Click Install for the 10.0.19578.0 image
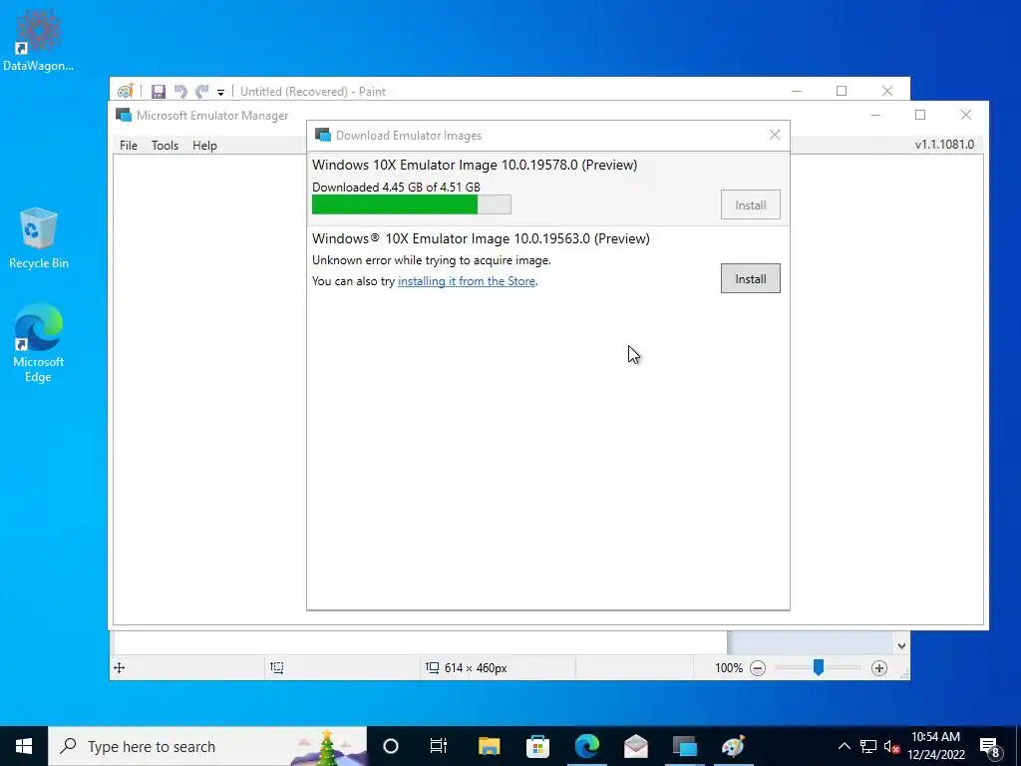This screenshot has height=766, width=1021. (x=750, y=205)
